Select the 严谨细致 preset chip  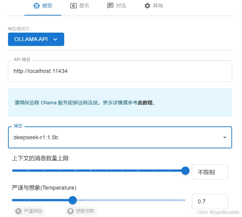[29, 211]
